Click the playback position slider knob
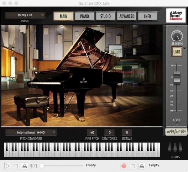 click(x=42, y=166)
